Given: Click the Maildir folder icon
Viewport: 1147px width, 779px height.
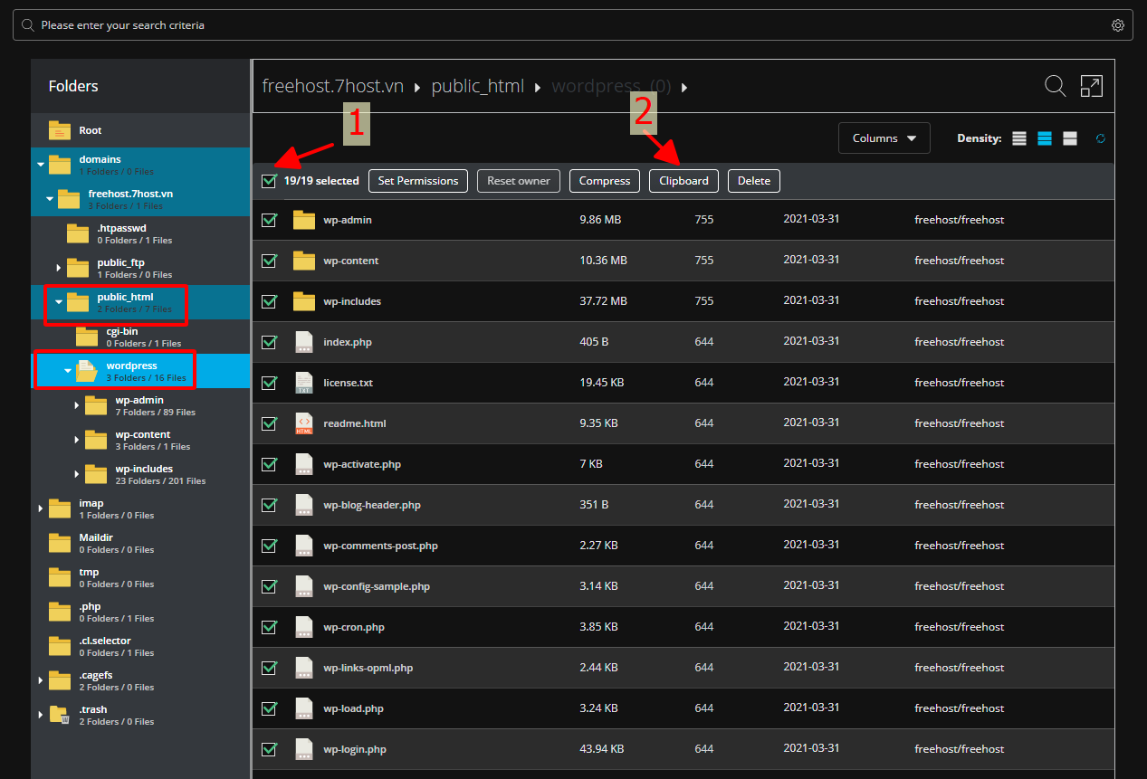Looking at the screenshot, I should point(60,543).
